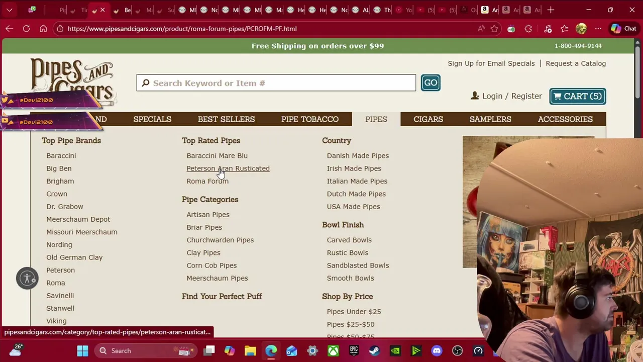Open Windows Settings from the taskbar

pyautogui.click(x=312, y=350)
